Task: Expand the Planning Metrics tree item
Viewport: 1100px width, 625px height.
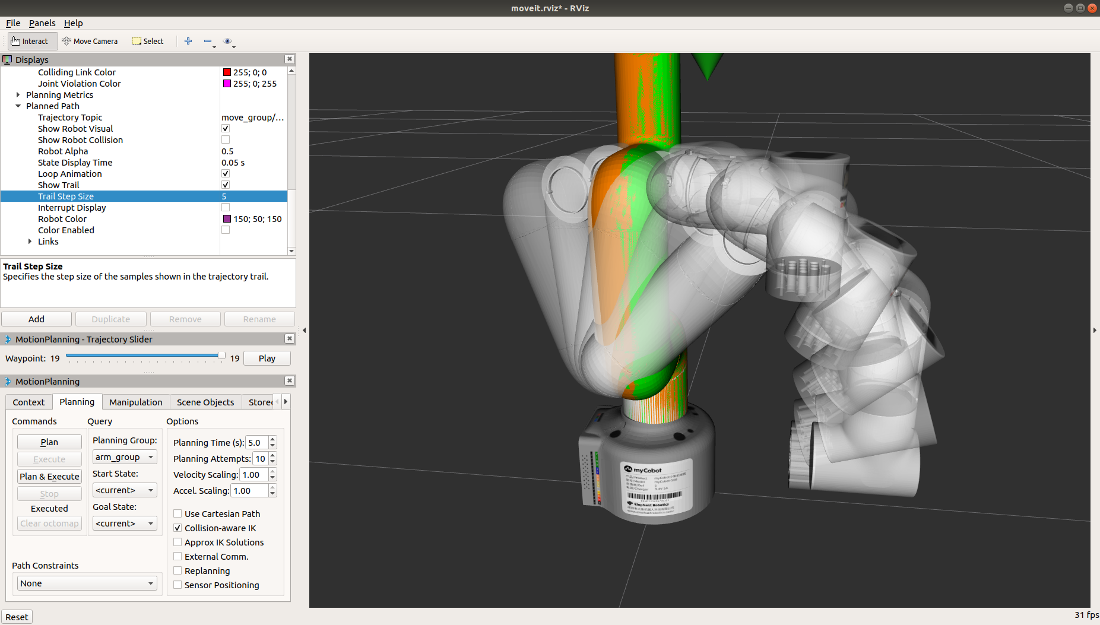Action: pos(18,95)
